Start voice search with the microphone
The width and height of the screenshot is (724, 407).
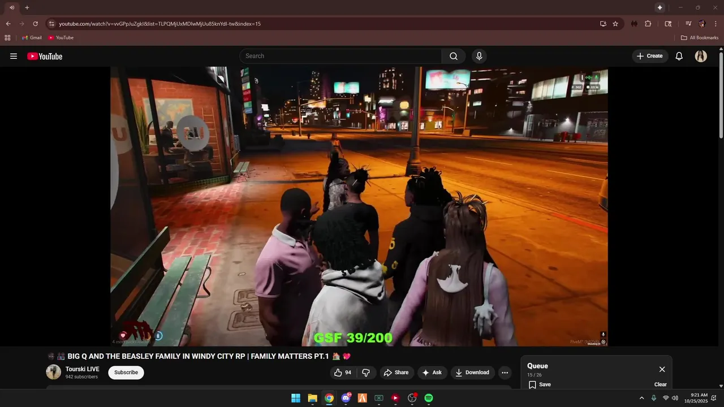[479, 56]
